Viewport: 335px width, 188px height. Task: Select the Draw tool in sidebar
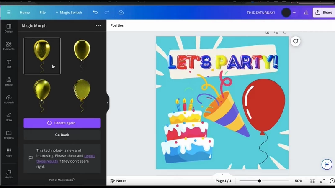9,117
